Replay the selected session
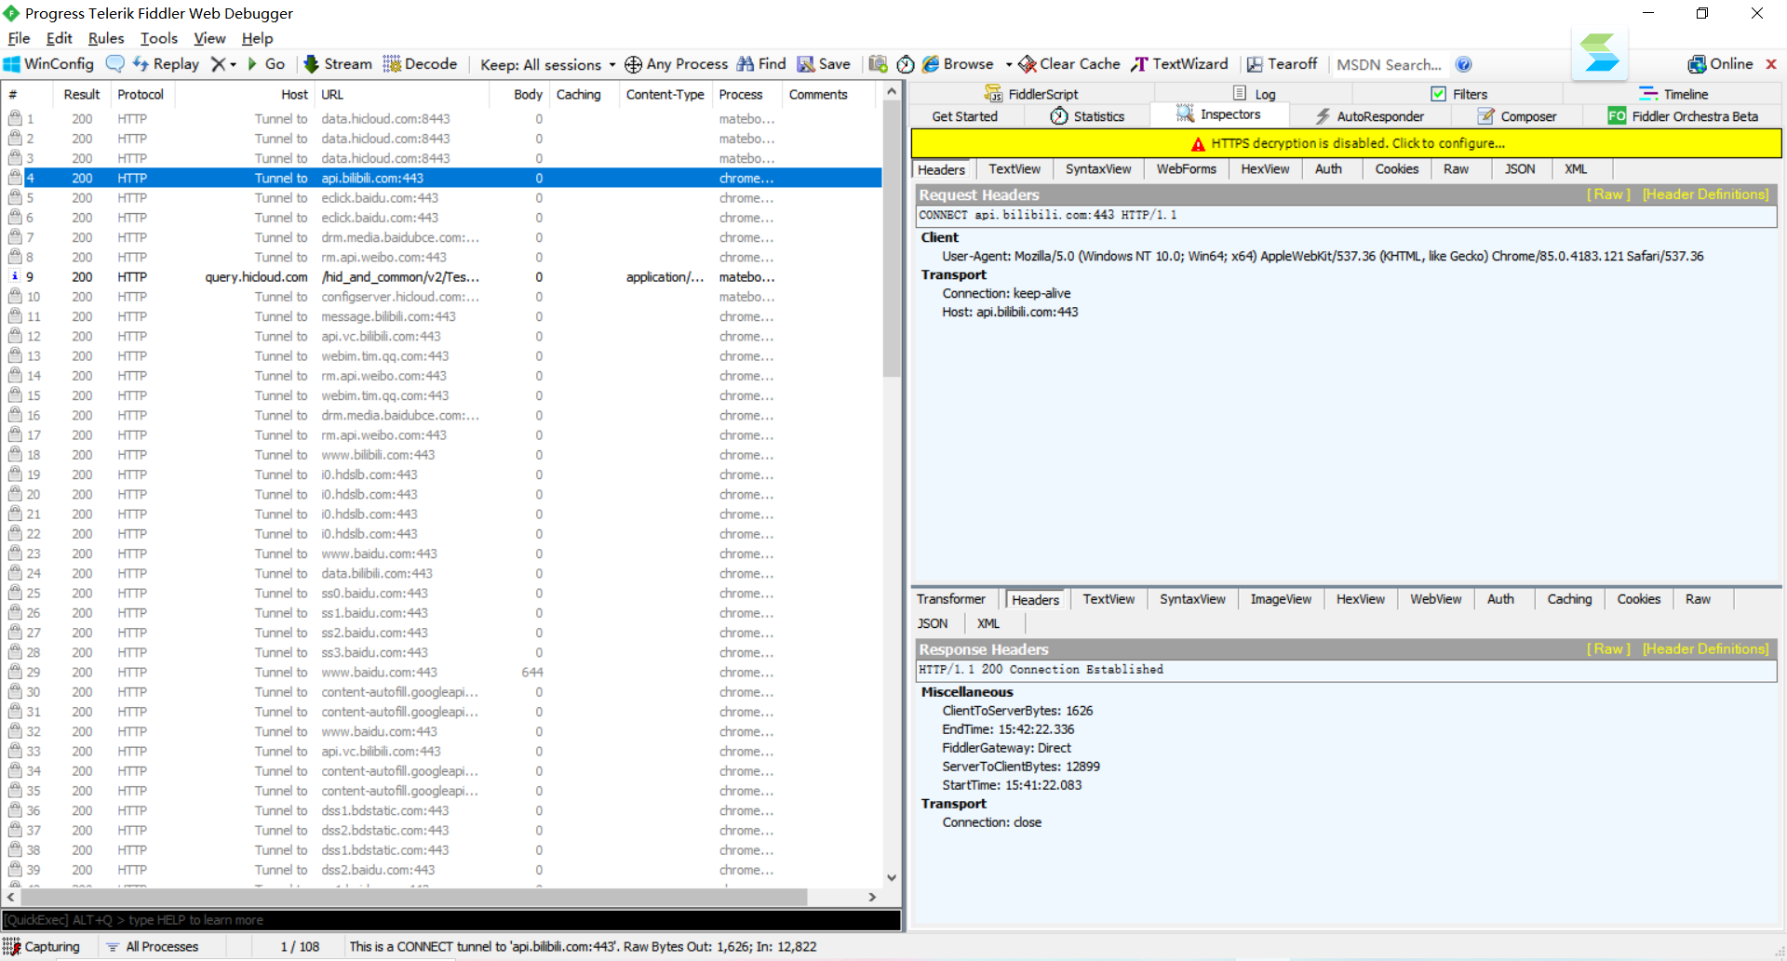The image size is (1787, 961). point(167,64)
